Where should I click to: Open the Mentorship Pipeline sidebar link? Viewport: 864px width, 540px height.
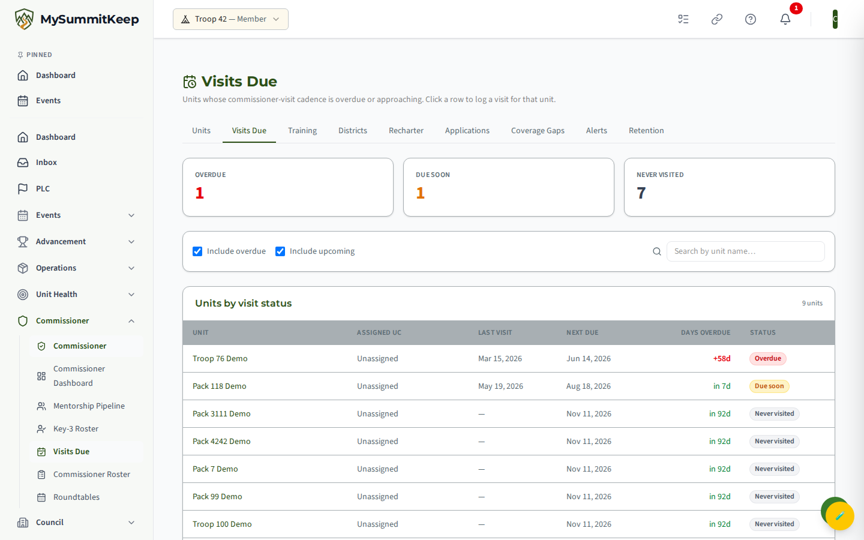[86, 406]
